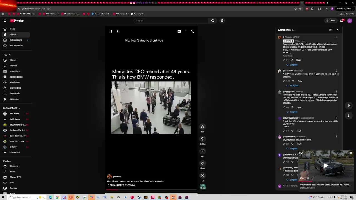
Task: Open Windows Start menu
Action: (4, 197)
